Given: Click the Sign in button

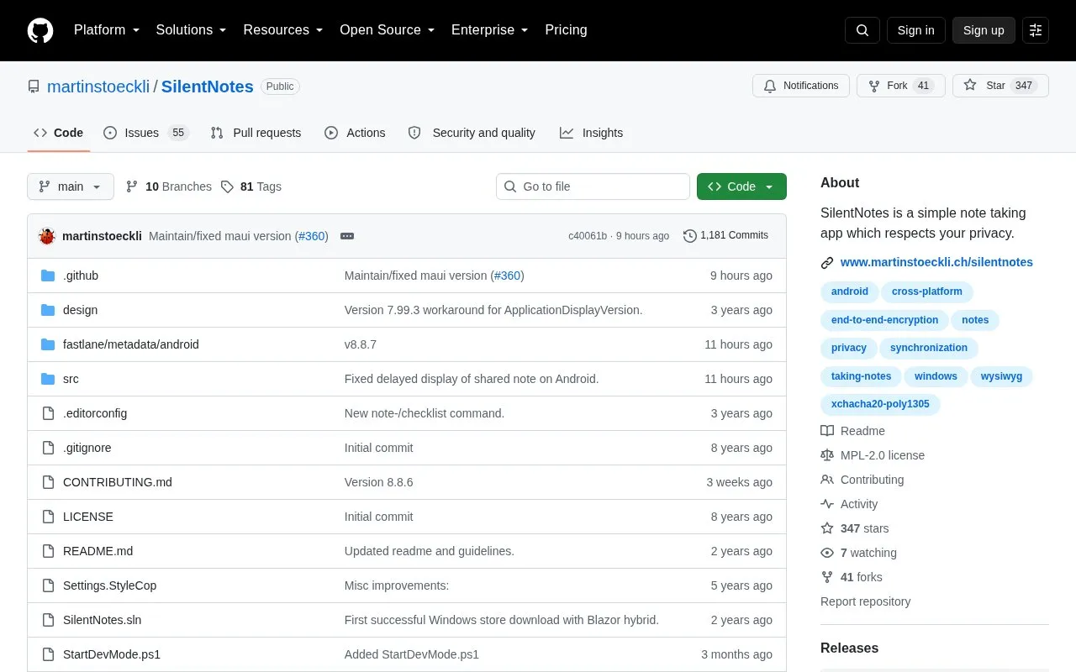Looking at the screenshot, I should [x=916, y=30].
